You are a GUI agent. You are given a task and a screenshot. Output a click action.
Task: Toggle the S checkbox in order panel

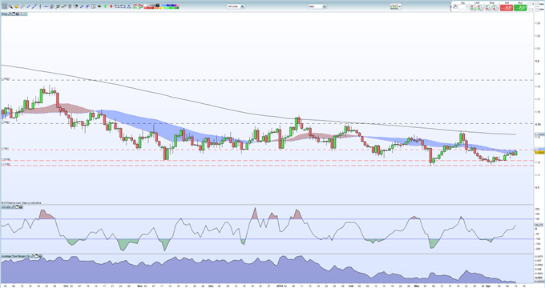530,4
